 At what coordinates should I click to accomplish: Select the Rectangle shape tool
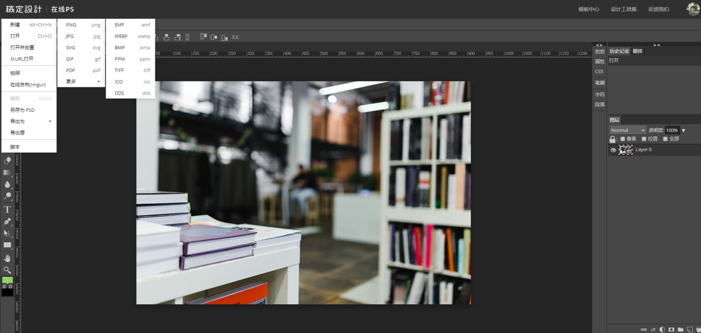point(7,245)
